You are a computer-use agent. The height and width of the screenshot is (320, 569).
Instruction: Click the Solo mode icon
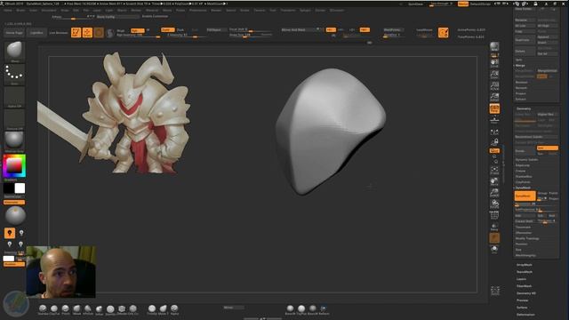click(x=494, y=250)
